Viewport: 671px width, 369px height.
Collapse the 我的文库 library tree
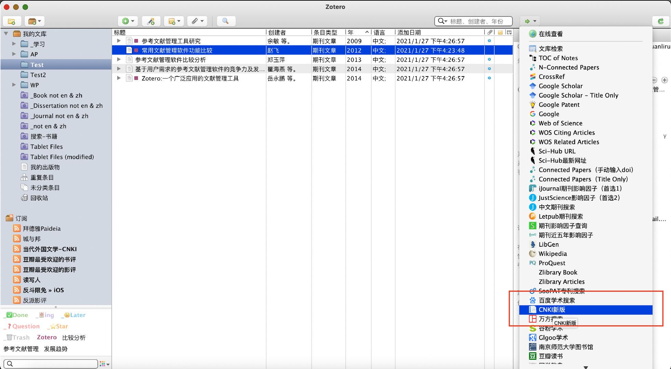click(6, 33)
